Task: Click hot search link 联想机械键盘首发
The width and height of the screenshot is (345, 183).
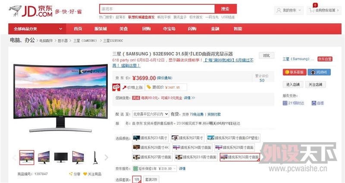Action: [x=141, y=17]
